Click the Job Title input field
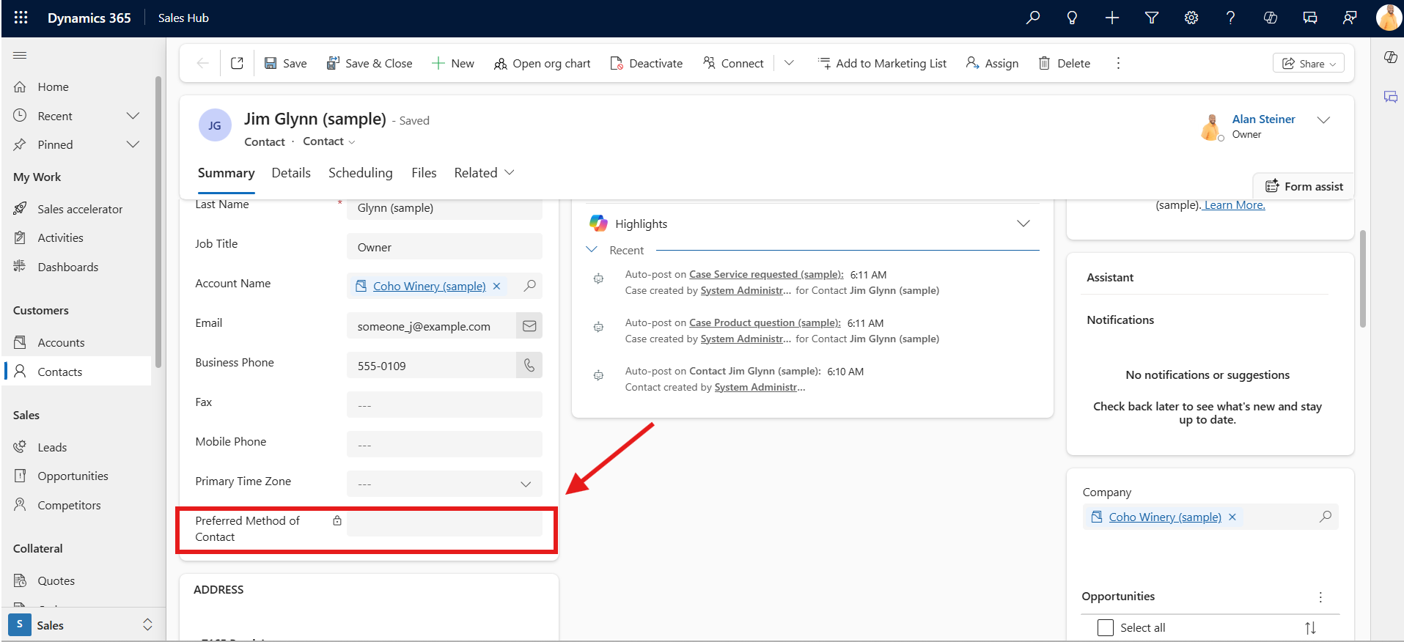1404x642 pixels. click(444, 247)
